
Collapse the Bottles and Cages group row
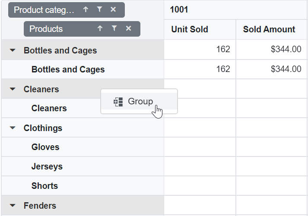click(13, 50)
